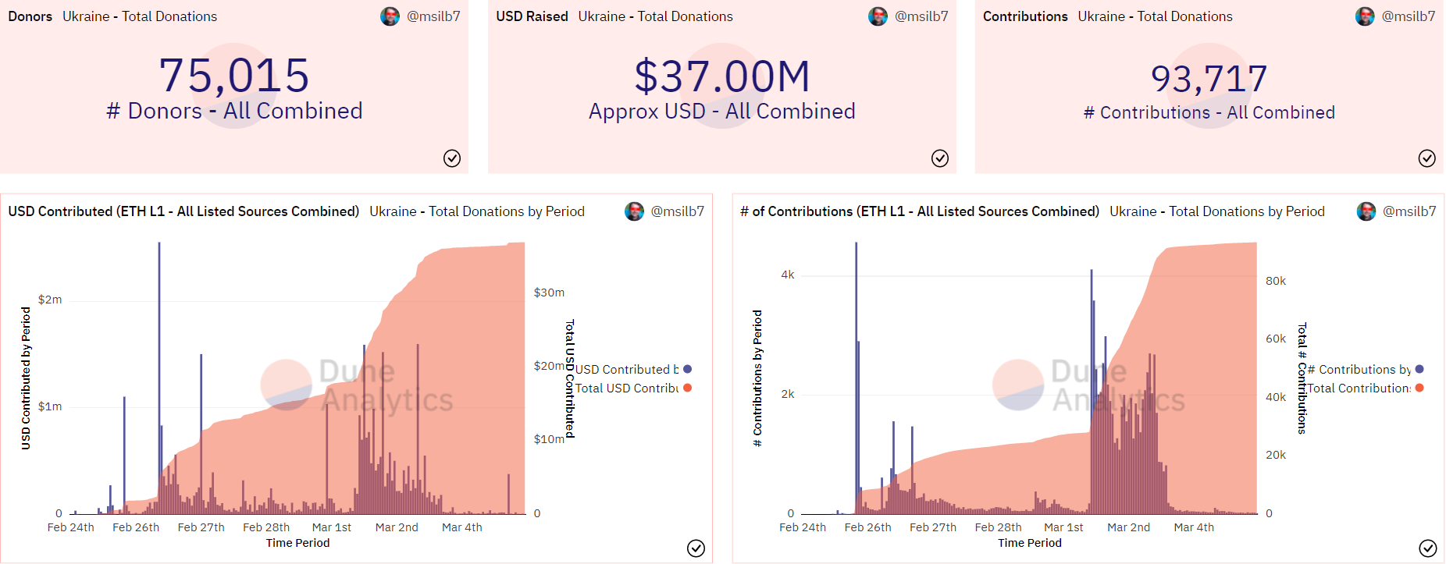Click blue legend dot for # Contributions
The width and height of the screenshot is (1446, 564).
[1419, 369]
